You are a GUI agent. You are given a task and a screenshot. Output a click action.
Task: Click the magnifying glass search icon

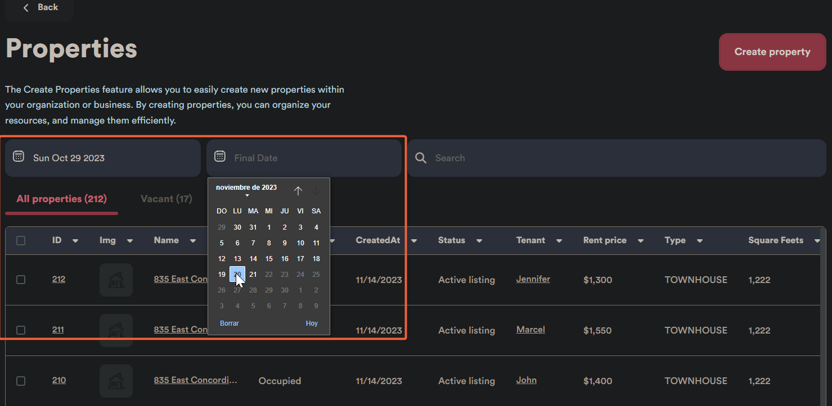pyautogui.click(x=421, y=158)
